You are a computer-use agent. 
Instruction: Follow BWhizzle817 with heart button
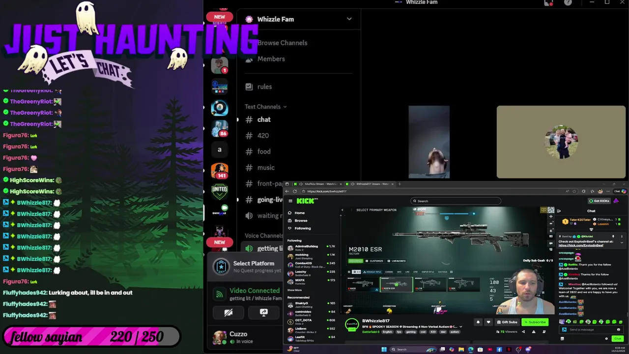[x=488, y=322]
